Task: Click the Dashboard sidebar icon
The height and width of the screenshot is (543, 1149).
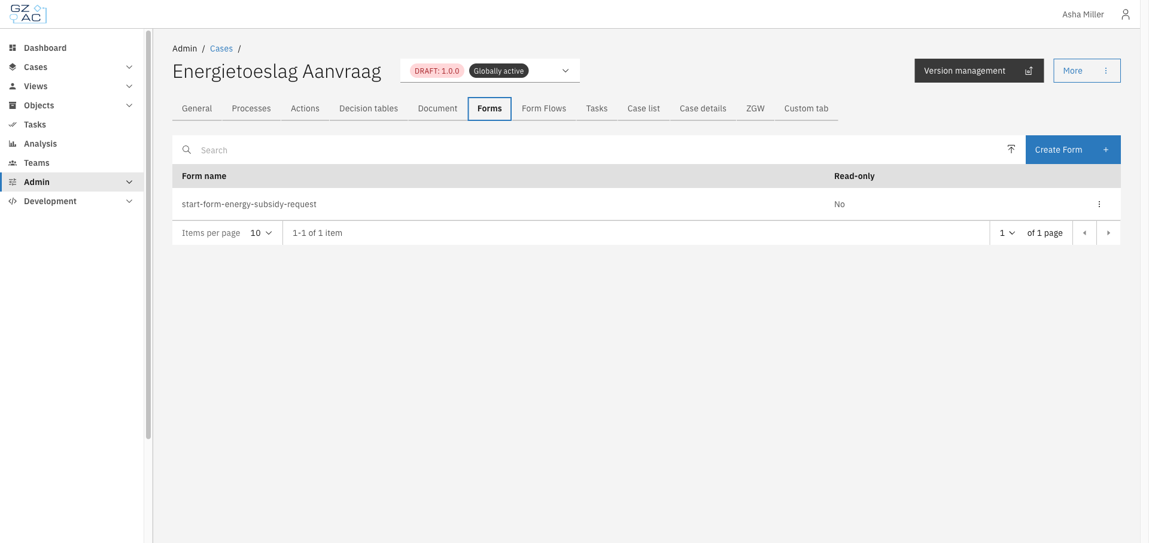Action: [x=13, y=48]
